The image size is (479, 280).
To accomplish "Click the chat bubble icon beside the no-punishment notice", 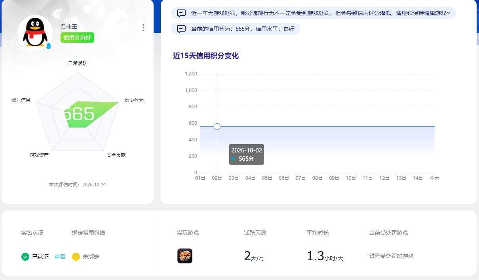I will point(181,13).
